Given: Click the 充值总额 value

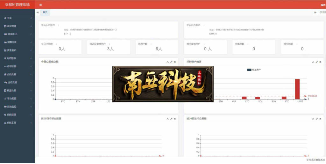Looking at the screenshot, I should [x=254, y=49].
